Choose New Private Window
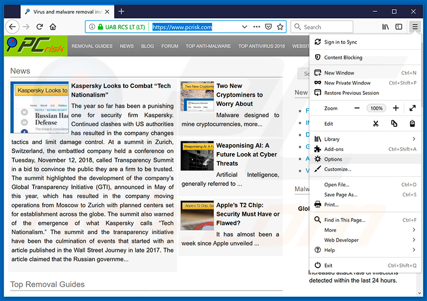This screenshot has height=301, width=427. click(x=365, y=83)
